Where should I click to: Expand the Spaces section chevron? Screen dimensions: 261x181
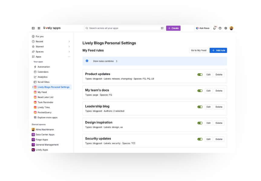69,52
